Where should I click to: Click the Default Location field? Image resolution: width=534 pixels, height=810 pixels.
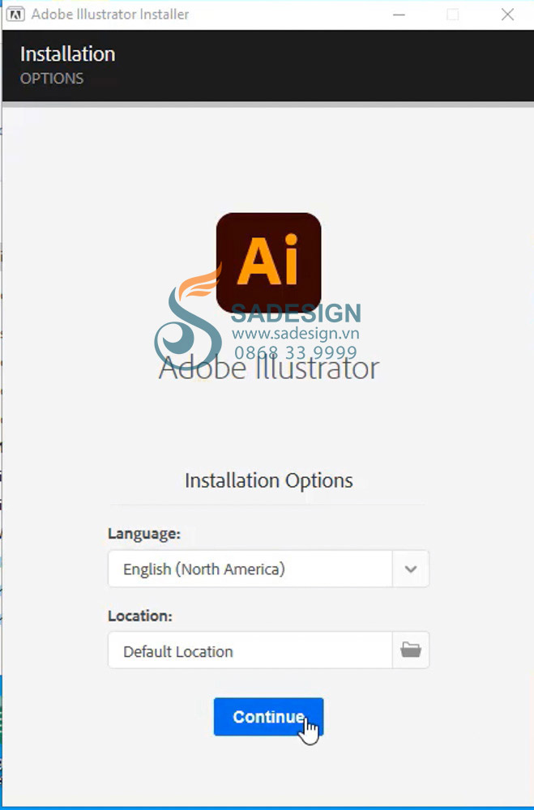pyautogui.click(x=250, y=650)
